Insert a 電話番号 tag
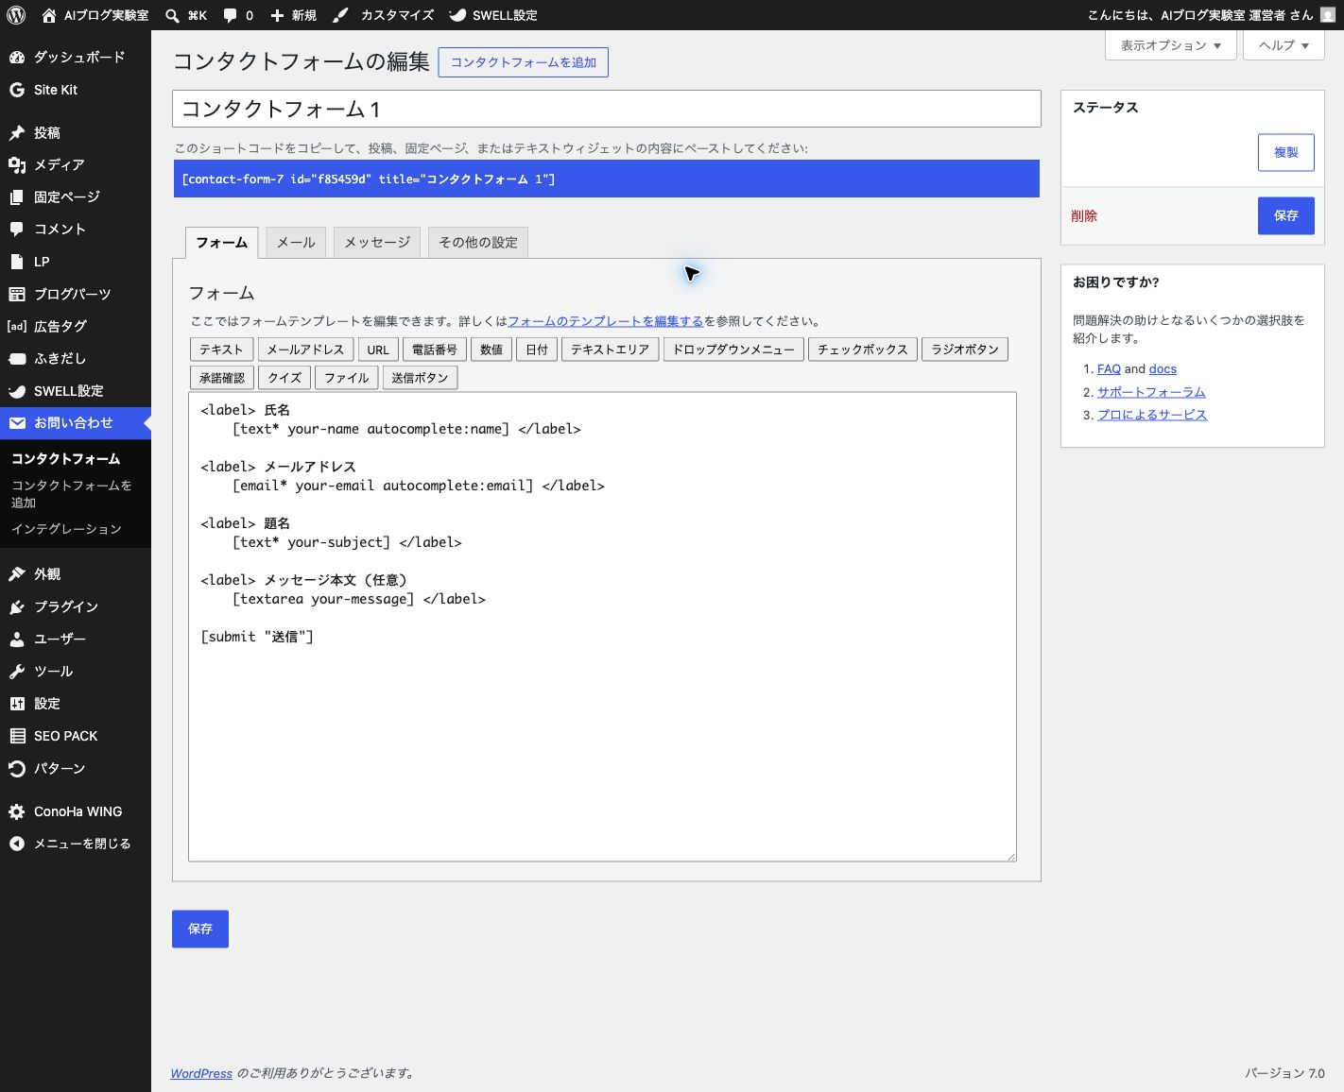The width and height of the screenshot is (1344, 1092). point(435,350)
